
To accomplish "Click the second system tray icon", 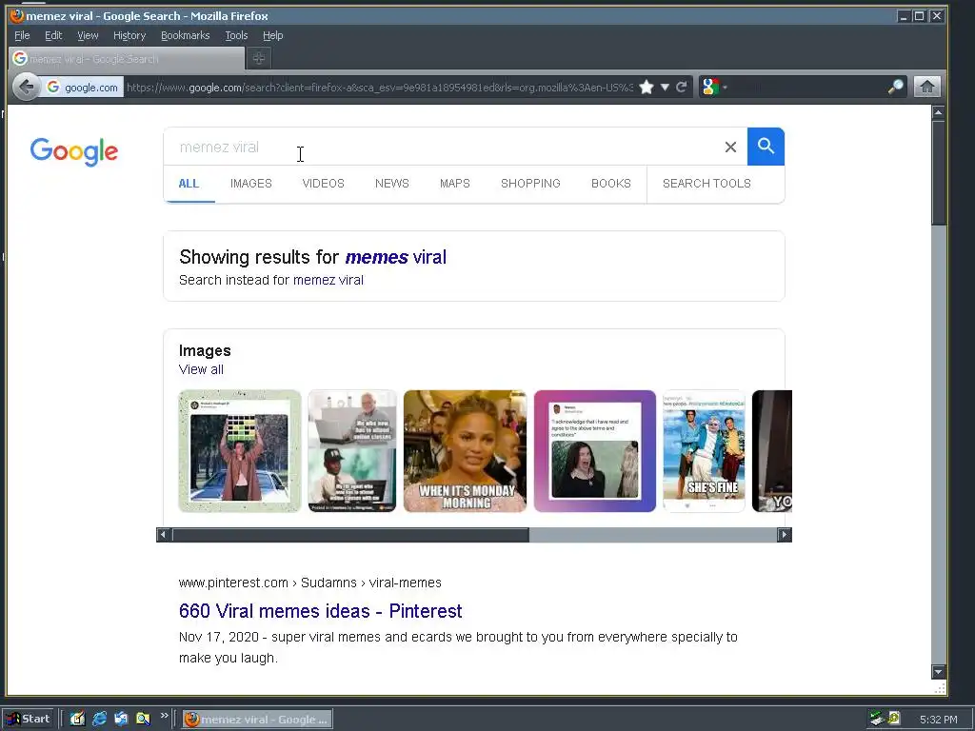I will (x=894, y=719).
